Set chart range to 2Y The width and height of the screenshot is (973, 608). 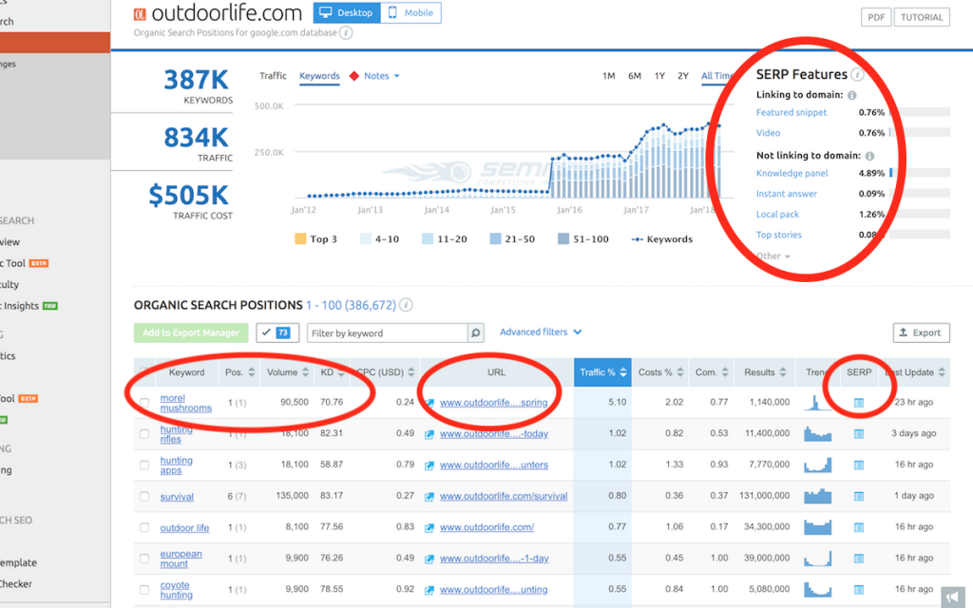click(x=683, y=76)
